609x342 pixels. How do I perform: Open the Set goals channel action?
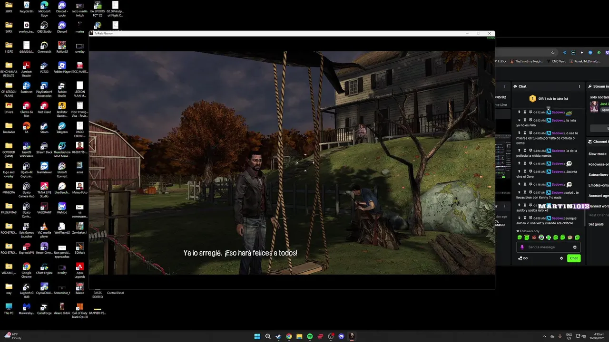(596, 224)
